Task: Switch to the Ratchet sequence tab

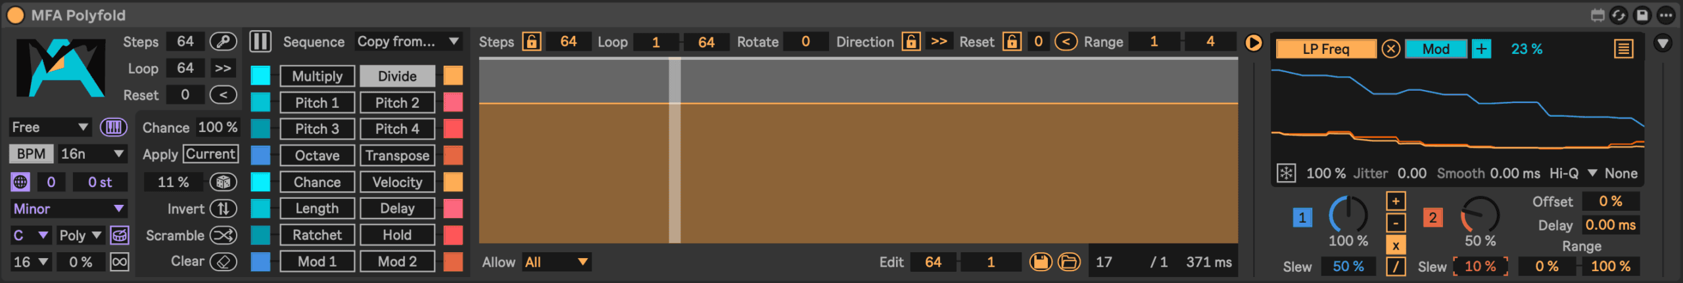Action: point(317,234)
